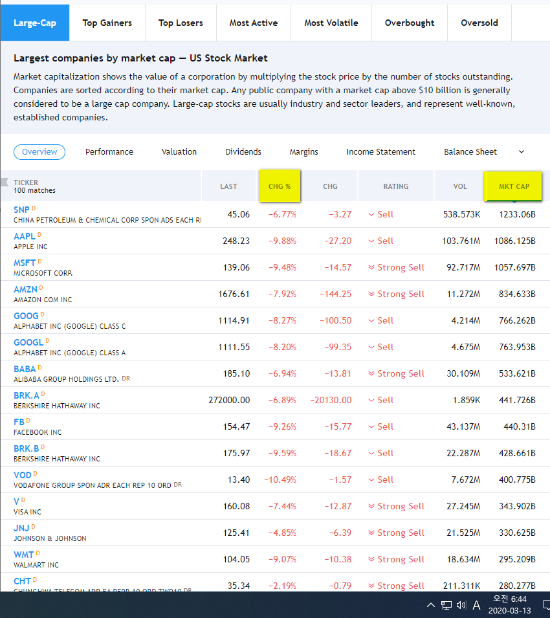550x618 pixels.
Task: Open the GOOG Class C ticker link
Action: (x=26, y=316)
